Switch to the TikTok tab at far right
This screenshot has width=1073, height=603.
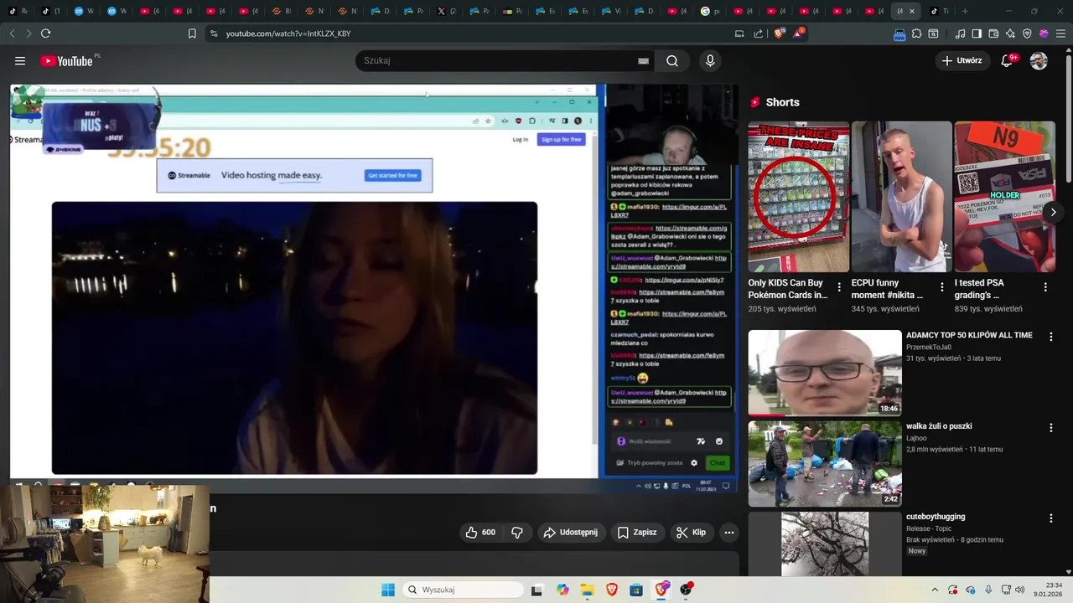(939, 11)
